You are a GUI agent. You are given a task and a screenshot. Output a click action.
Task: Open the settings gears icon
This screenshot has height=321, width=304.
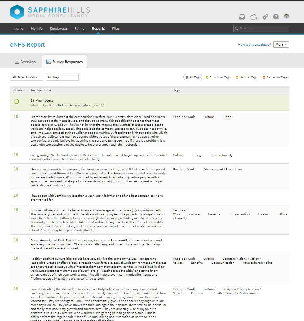[x=265, y=17]
